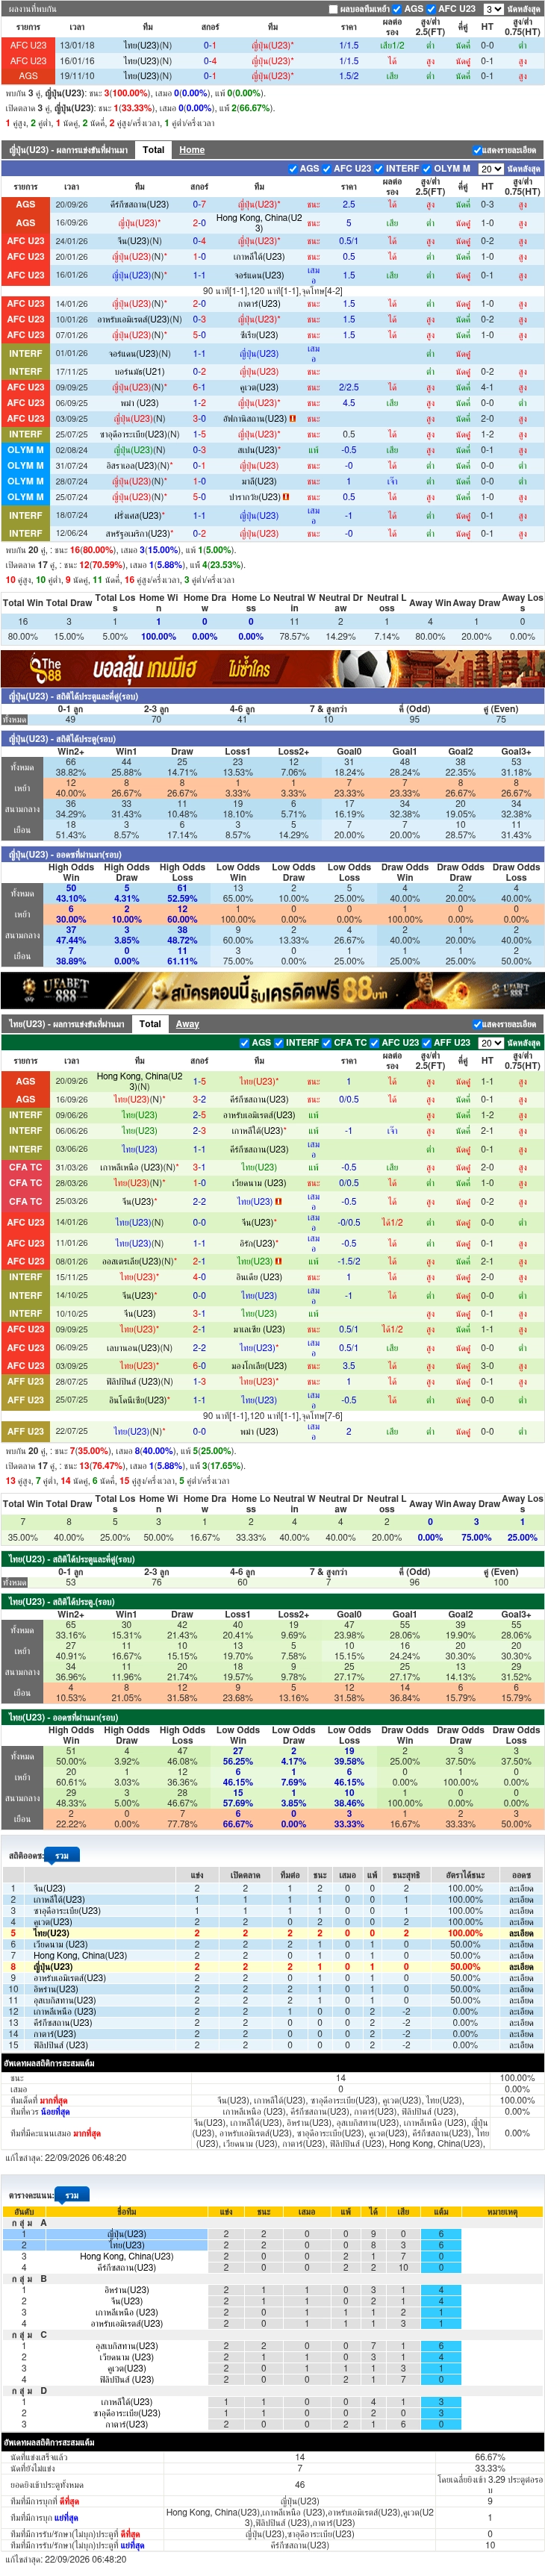Open the match count dropdown showing 3

[493, 9]
